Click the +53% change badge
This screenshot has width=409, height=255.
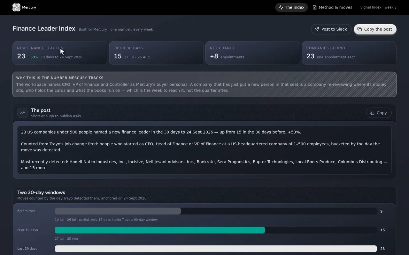click(33, 57)
